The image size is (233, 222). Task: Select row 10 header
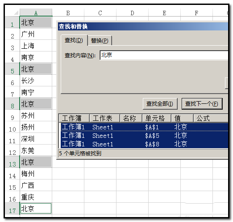click(12, 127)
